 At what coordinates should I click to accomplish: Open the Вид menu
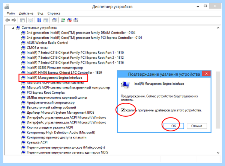(40, 14)
